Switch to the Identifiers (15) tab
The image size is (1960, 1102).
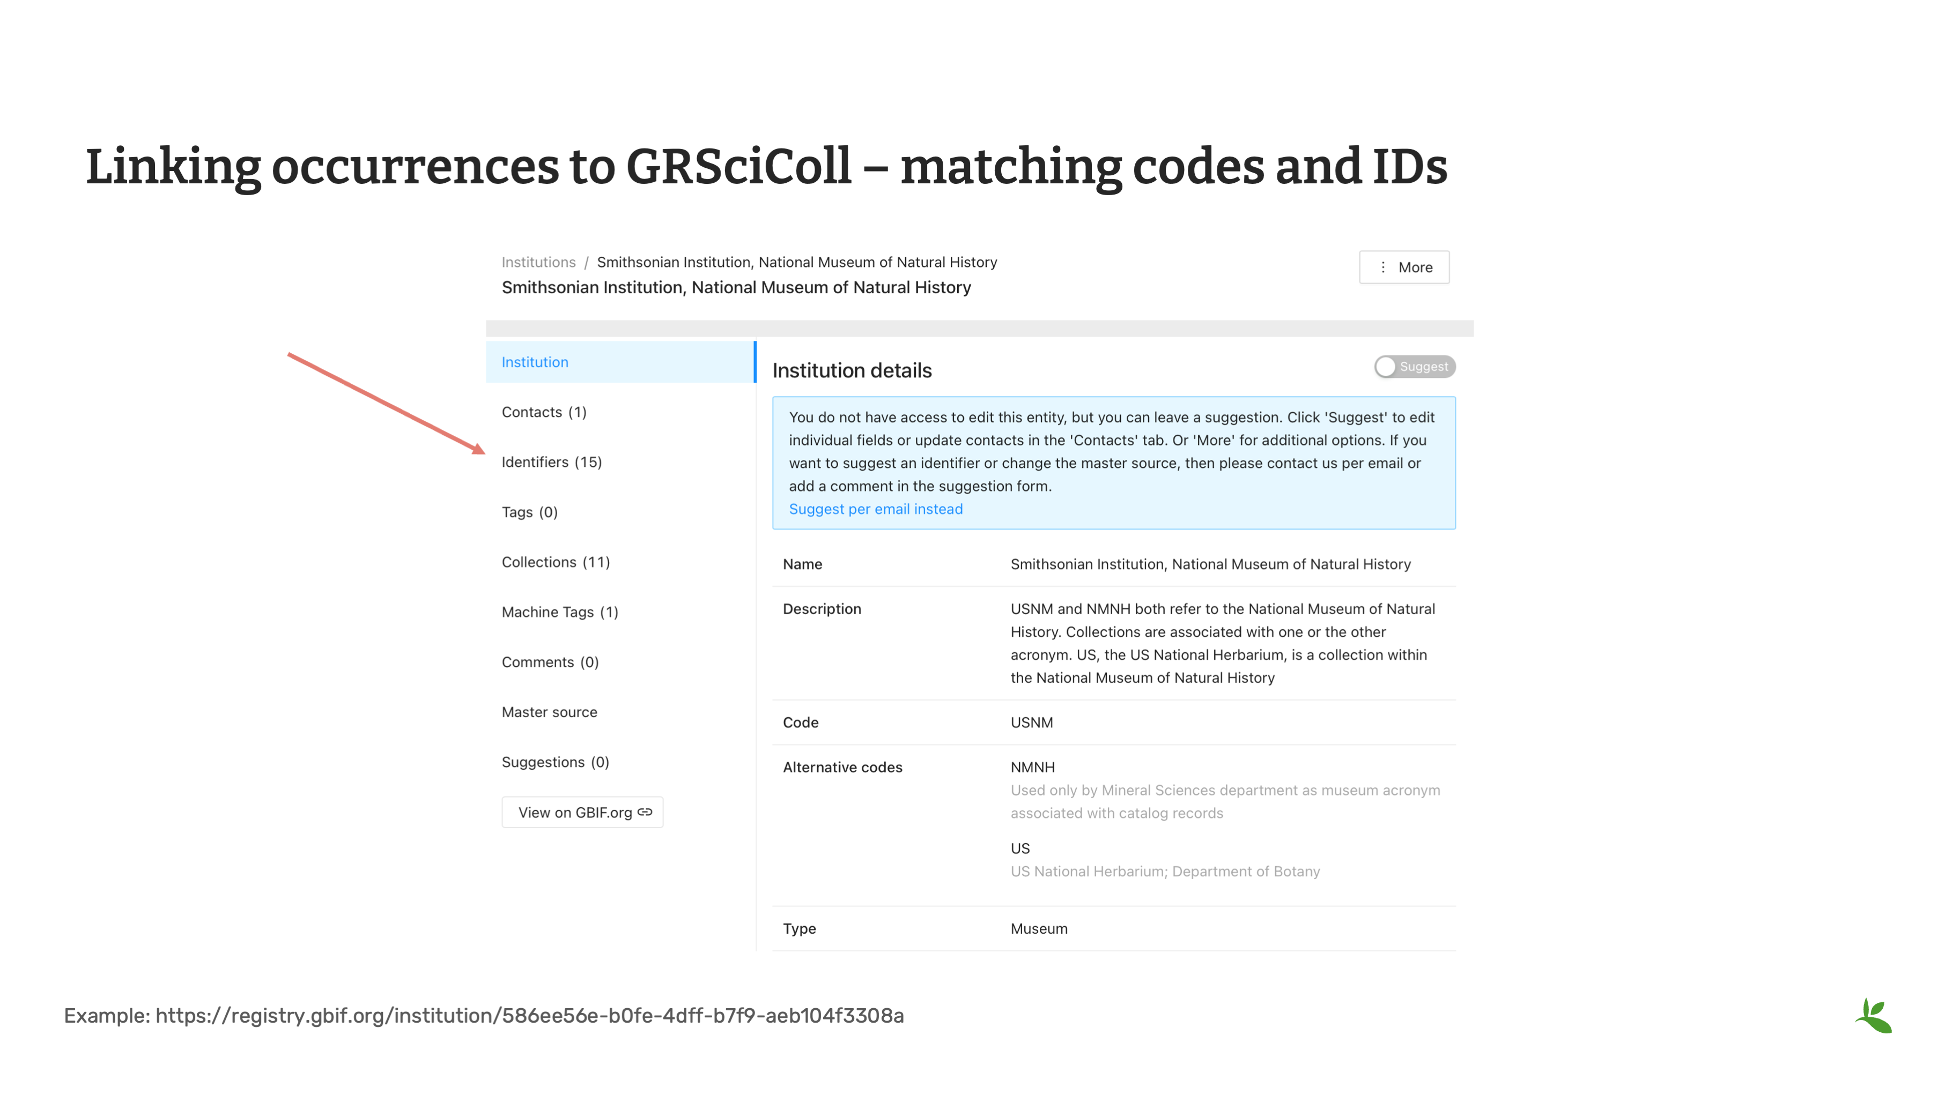pyautogui.click(x=551, y=463)
